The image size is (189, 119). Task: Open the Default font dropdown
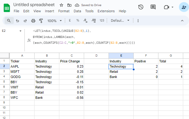click(x=120, y=20)
